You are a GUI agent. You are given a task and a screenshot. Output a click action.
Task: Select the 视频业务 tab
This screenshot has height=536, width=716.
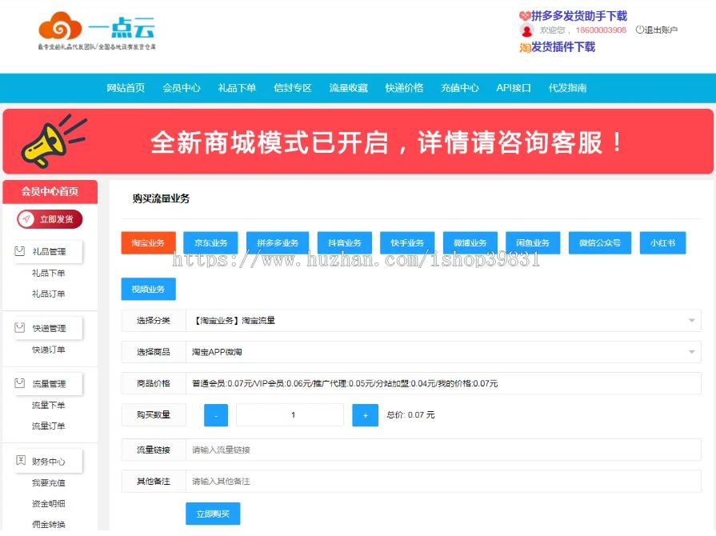point(149,289)
